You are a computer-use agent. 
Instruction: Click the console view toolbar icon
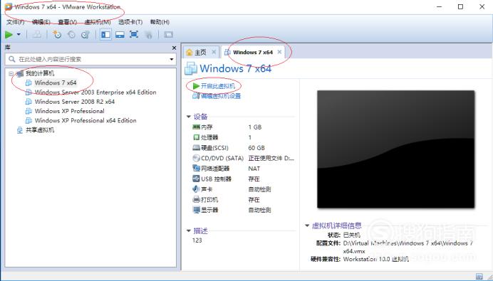click(169, 35)
